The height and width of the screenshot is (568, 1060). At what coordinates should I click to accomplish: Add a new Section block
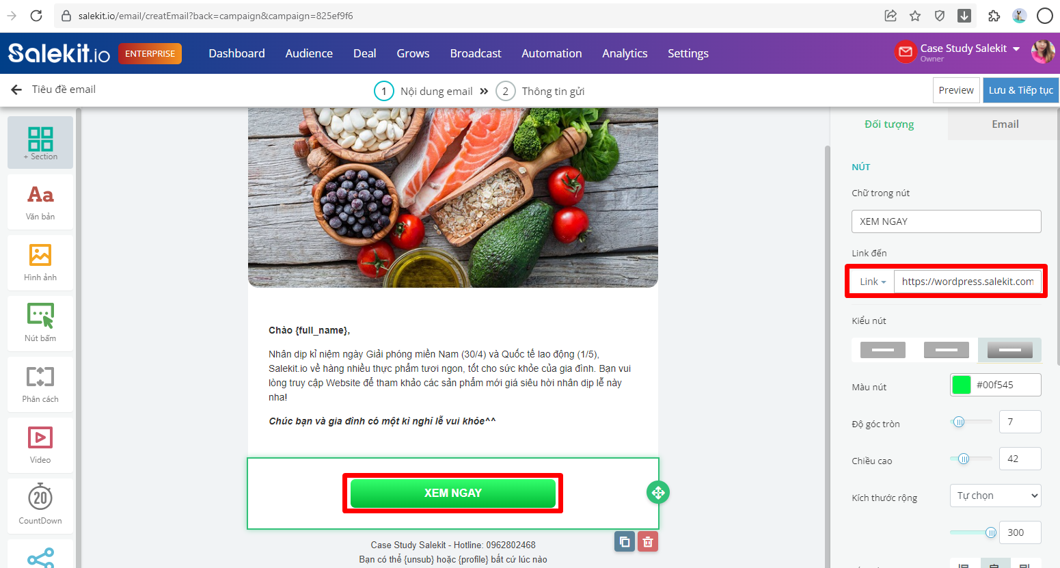pyautogui.click(x=40, y=142)
